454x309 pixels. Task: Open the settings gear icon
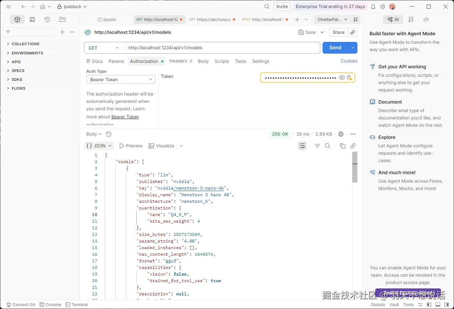point(383,7)
